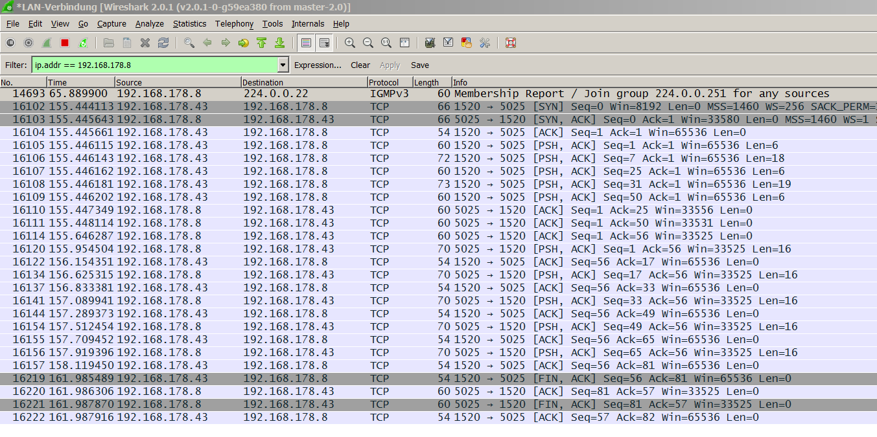Image resolution: width=877 pixels, height=437 pixels.
Task: Select packet 16106 with Len=18
Action: coord(438,158)
